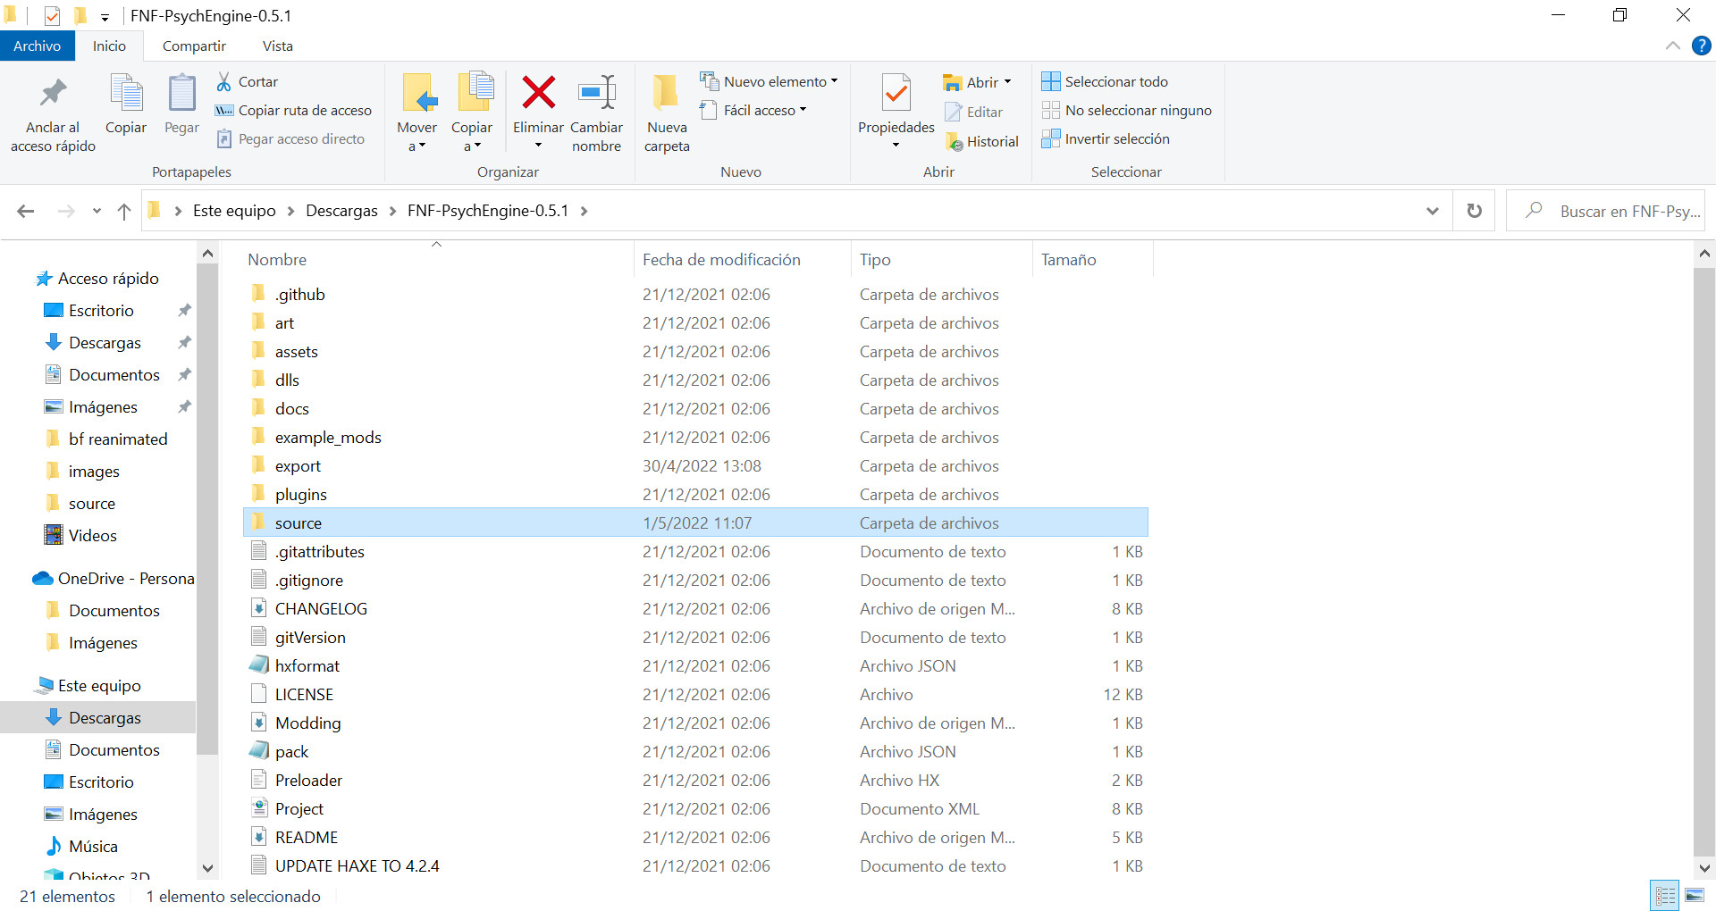Click the Eliminar red X icon

tap(538, 94)
